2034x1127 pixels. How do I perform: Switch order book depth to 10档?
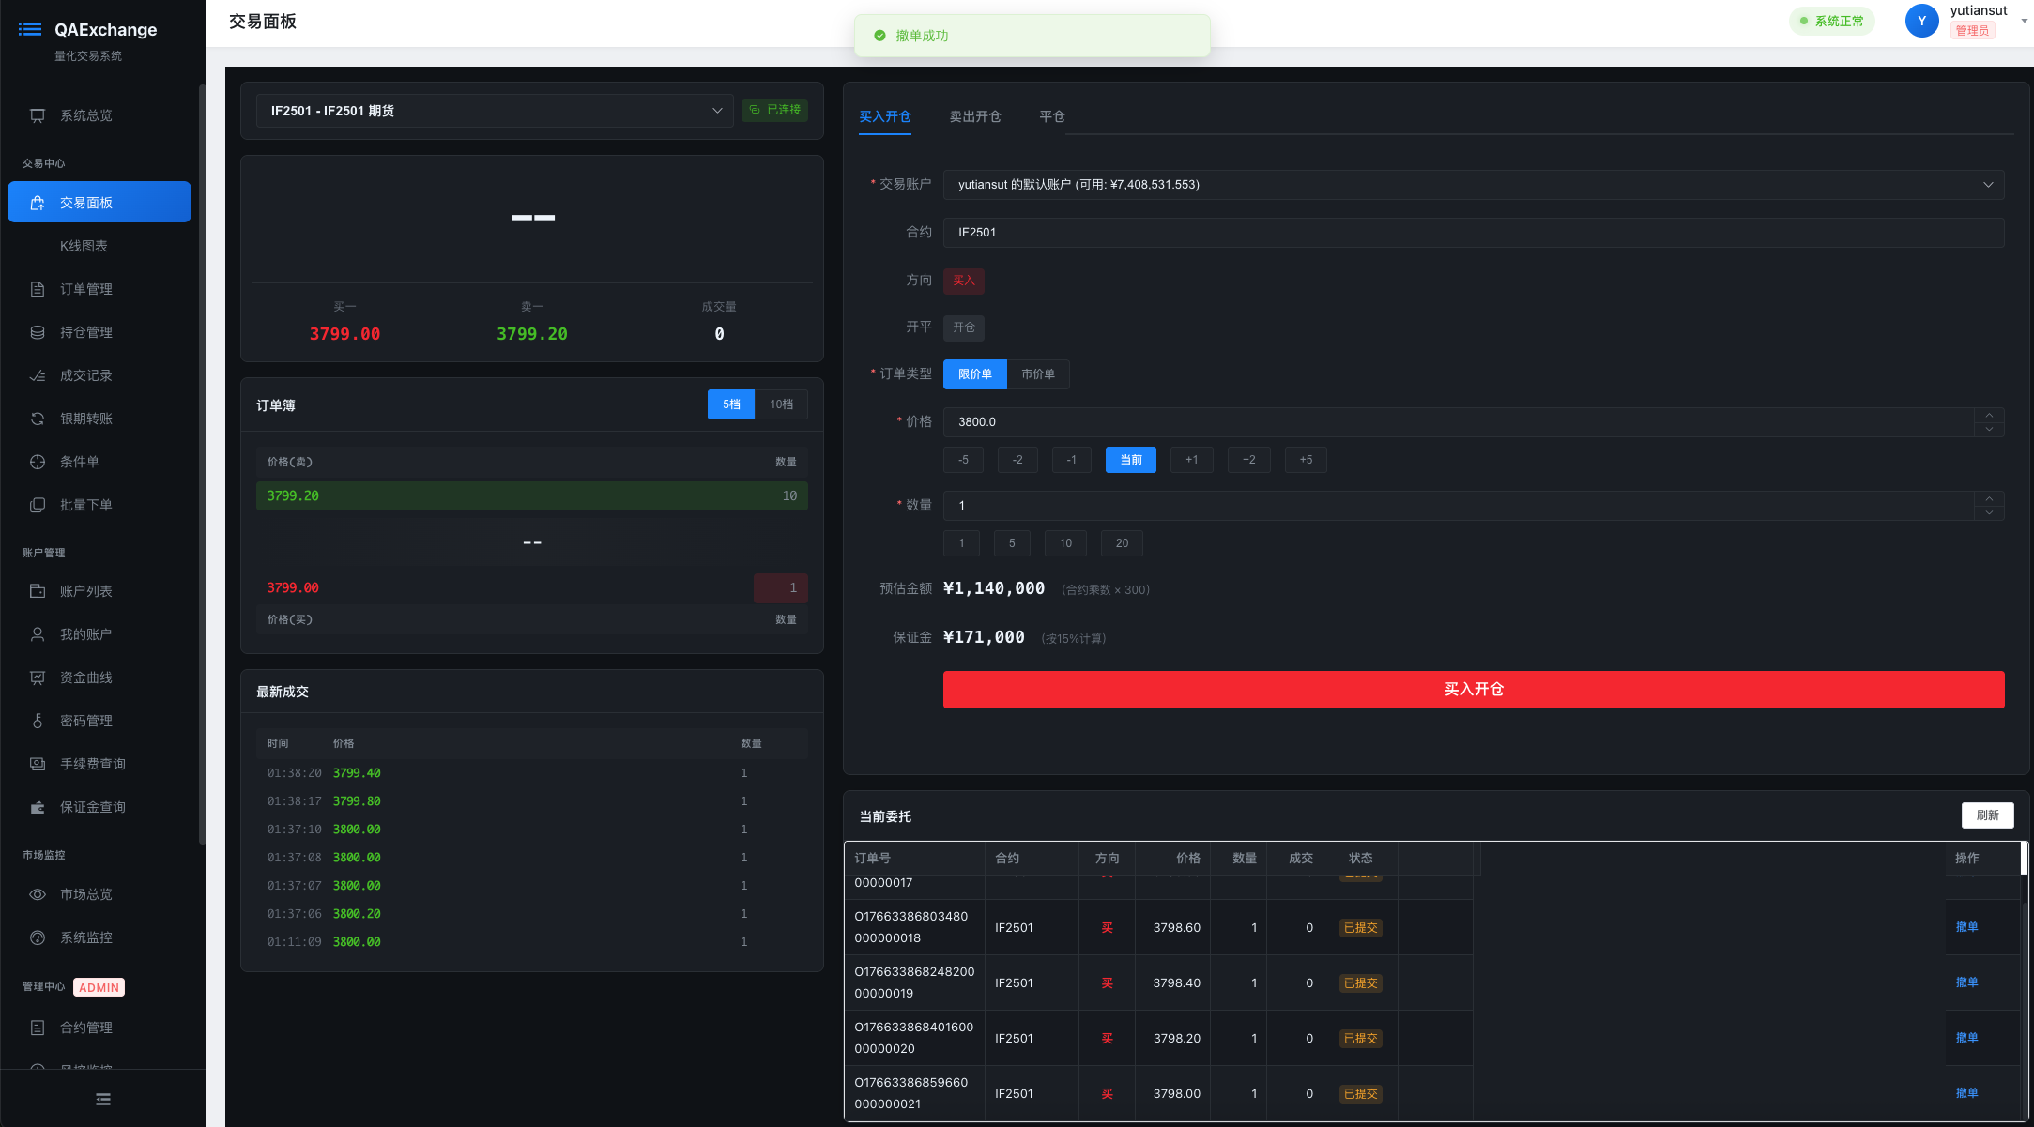coord(781,404)
